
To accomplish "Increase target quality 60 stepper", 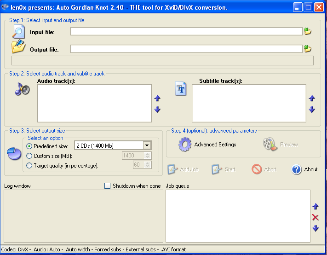I will coord(148,163).
